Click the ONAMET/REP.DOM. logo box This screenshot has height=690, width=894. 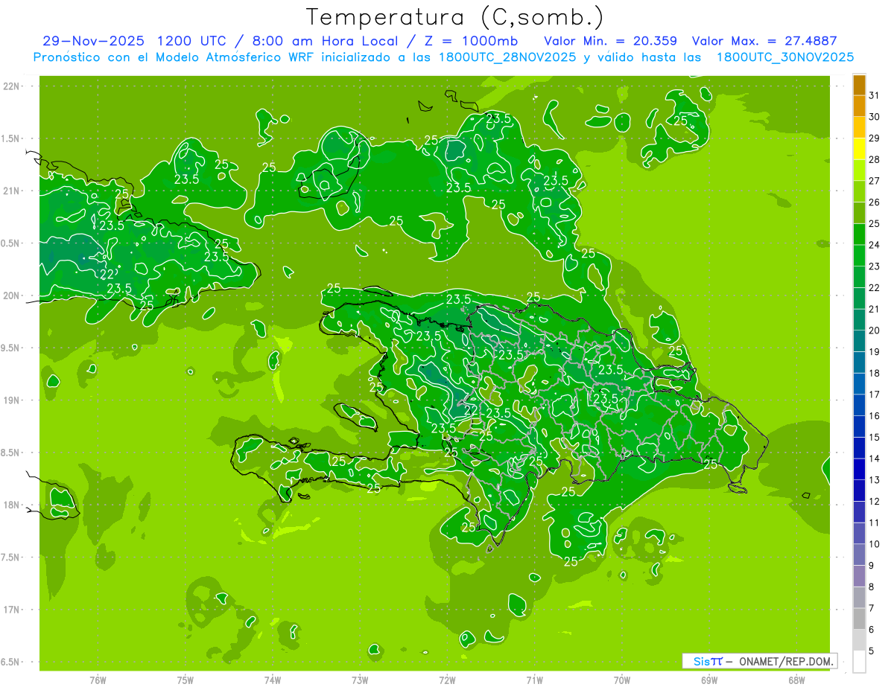click(x=759, y=661)
